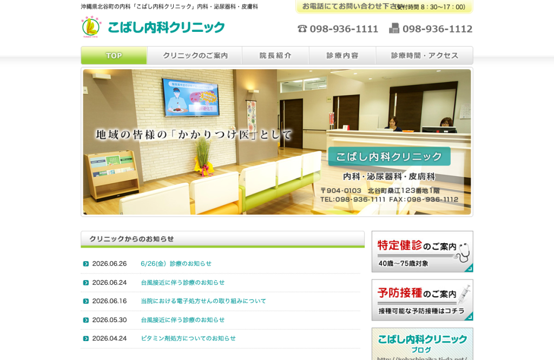
Task: Open the こばし内科クリニック ブログ banner
Action: [x=422, y=344]
